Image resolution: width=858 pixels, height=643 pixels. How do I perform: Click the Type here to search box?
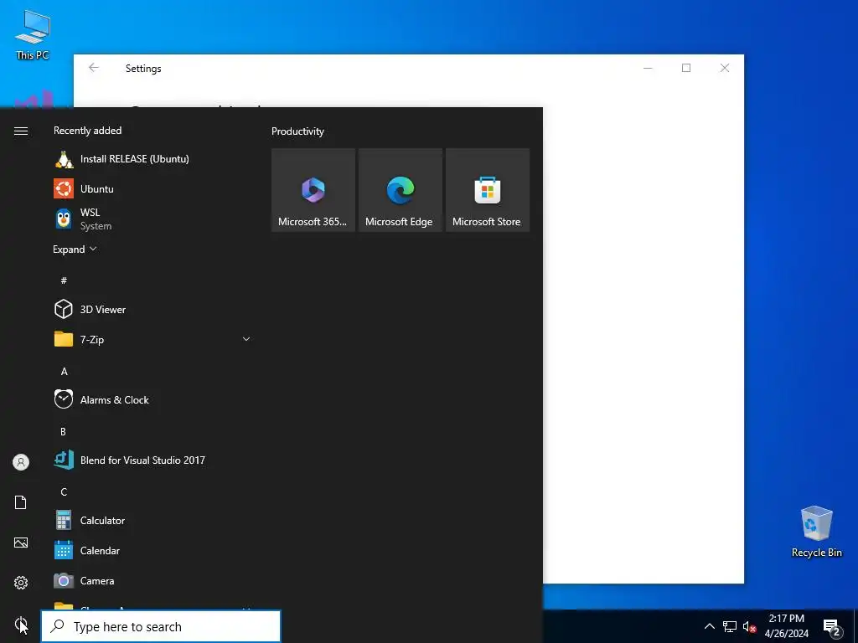[161, 626]
